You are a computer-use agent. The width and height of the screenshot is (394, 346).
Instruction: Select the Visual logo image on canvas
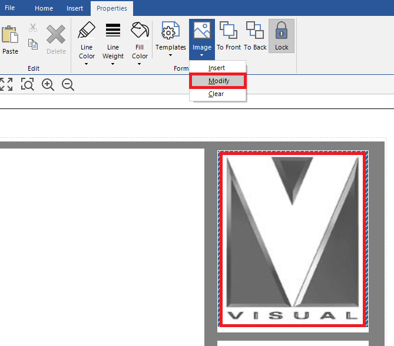point(293,238)
